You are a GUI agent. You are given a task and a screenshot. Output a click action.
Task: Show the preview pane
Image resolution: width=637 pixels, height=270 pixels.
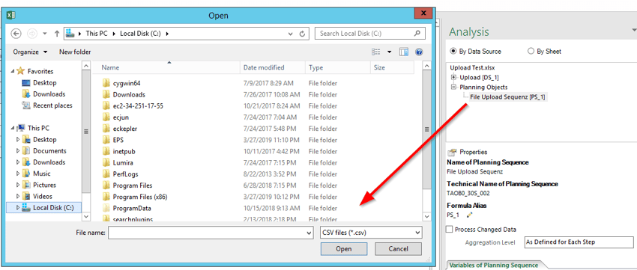coord(403,52)
